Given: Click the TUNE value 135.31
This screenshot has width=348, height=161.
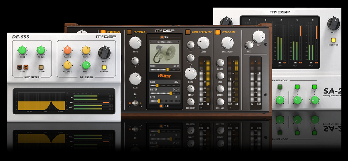Looking at the screenshot, I should click(x=175, y=66).
